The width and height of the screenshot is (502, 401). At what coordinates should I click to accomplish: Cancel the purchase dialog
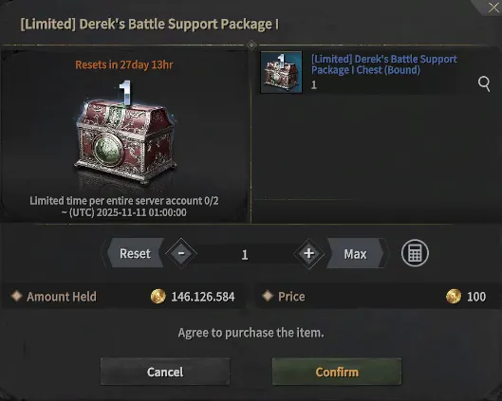(165, 372)
